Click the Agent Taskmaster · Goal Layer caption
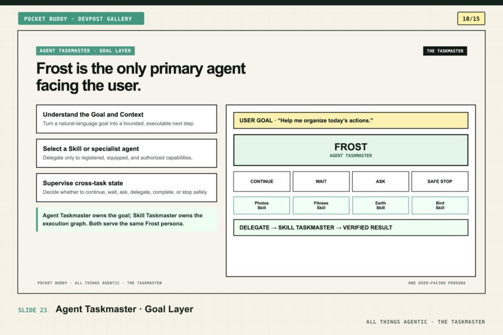503x335 pixels. 124,309
